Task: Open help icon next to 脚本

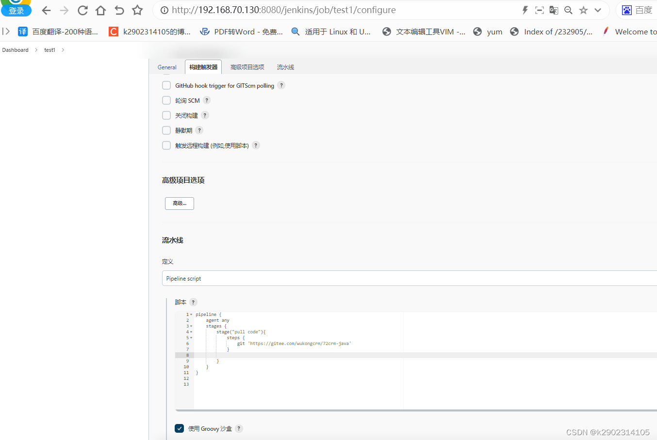Action: [193, 302]
